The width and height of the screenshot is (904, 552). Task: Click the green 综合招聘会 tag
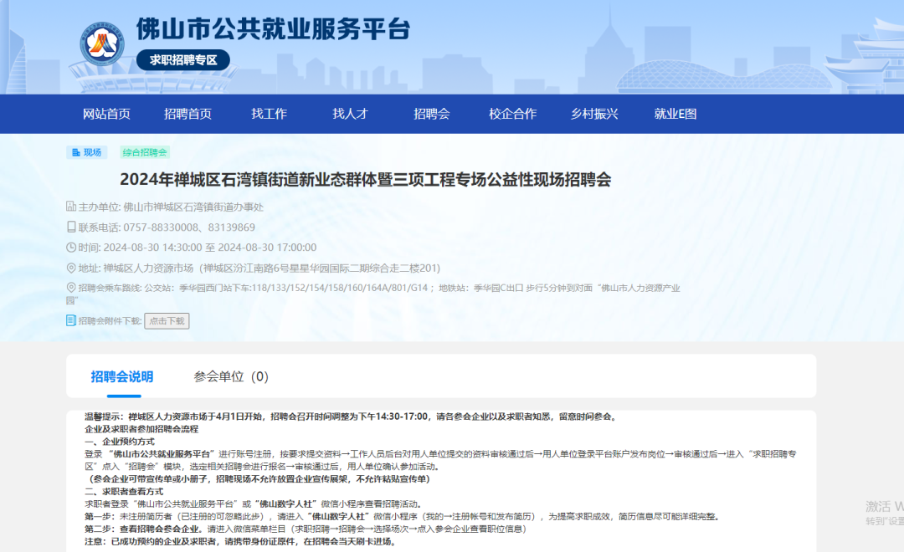[145, 152]
